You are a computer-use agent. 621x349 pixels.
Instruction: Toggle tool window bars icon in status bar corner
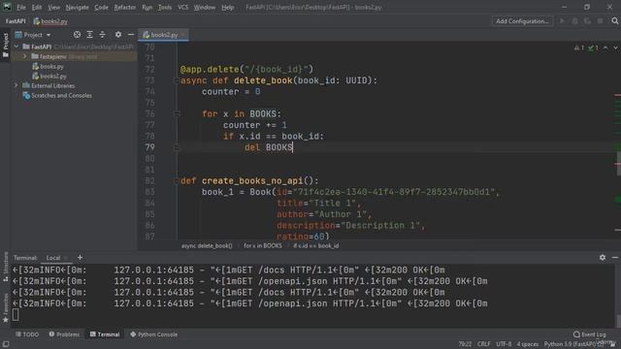click(x=6, y=344)
